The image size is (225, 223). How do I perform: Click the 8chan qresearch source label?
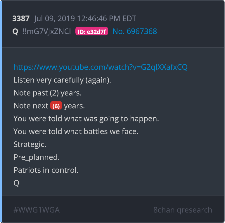tap(183, 210)
